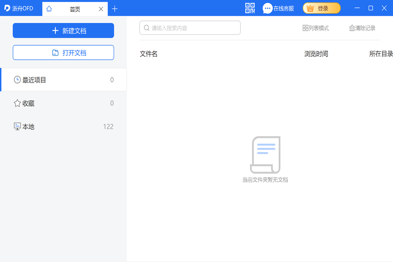This screenshot has width=393, height=262.
Task: Sort by 所在目录 column header
Action: click(x=380, y=54)
